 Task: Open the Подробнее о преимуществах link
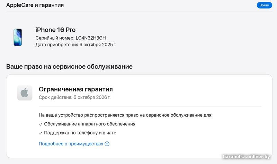[x=71, y=144]
